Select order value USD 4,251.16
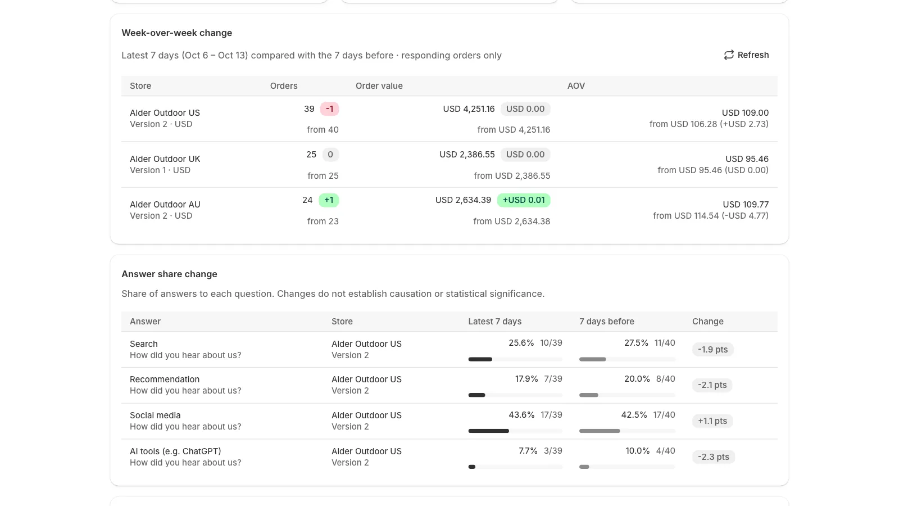This screenshot has width=899, height=506. point(469,109)
